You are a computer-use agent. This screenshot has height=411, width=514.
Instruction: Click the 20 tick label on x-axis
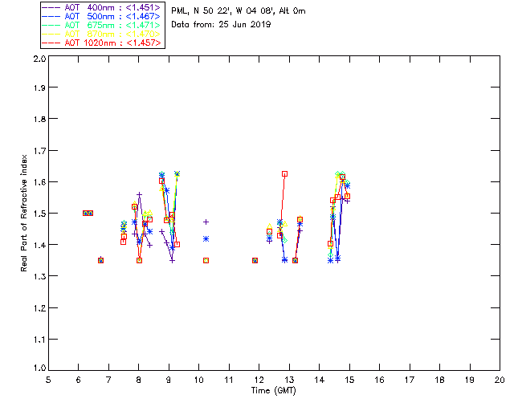tap(499, 380)
